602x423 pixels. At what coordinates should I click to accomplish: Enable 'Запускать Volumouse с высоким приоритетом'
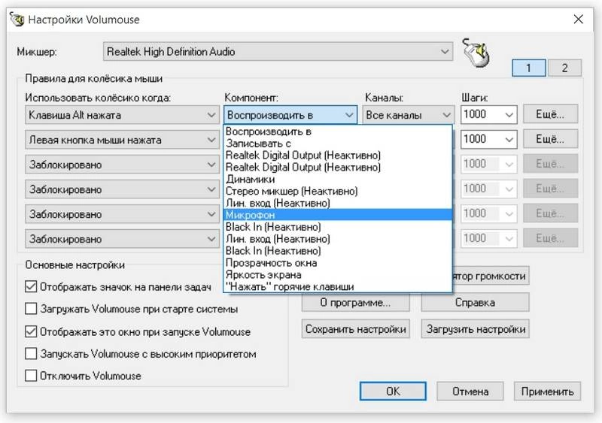tap(31, 354)
